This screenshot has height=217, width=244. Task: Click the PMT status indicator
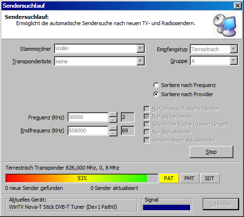coord(189,178)
